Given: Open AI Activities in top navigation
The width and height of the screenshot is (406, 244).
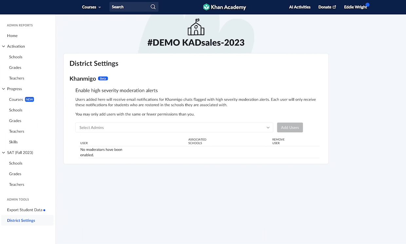Looking at the screenshot, I should [300, 7].
